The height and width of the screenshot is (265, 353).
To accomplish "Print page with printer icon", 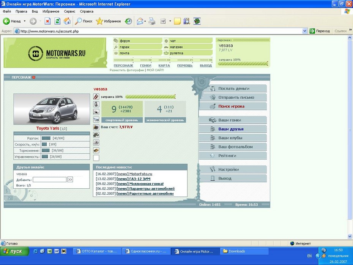I will pyautogui.click(x=152, y=21).
